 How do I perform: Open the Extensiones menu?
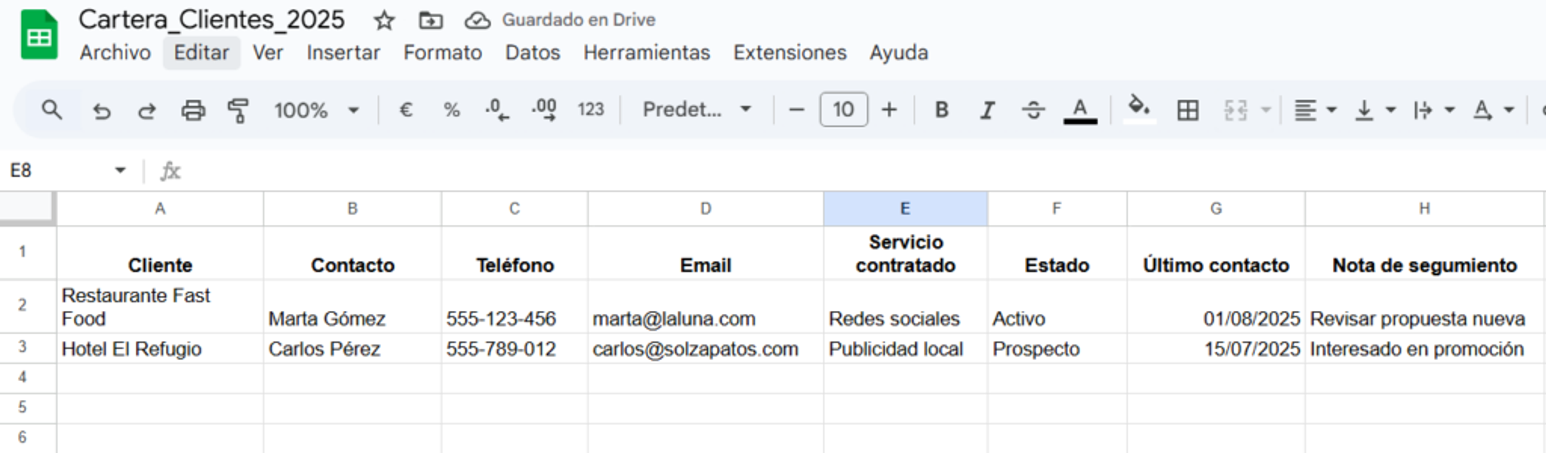(790, 53)
